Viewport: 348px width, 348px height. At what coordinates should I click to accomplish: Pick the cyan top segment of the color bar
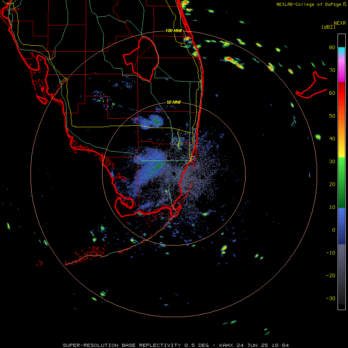click(x=341, y=51)
